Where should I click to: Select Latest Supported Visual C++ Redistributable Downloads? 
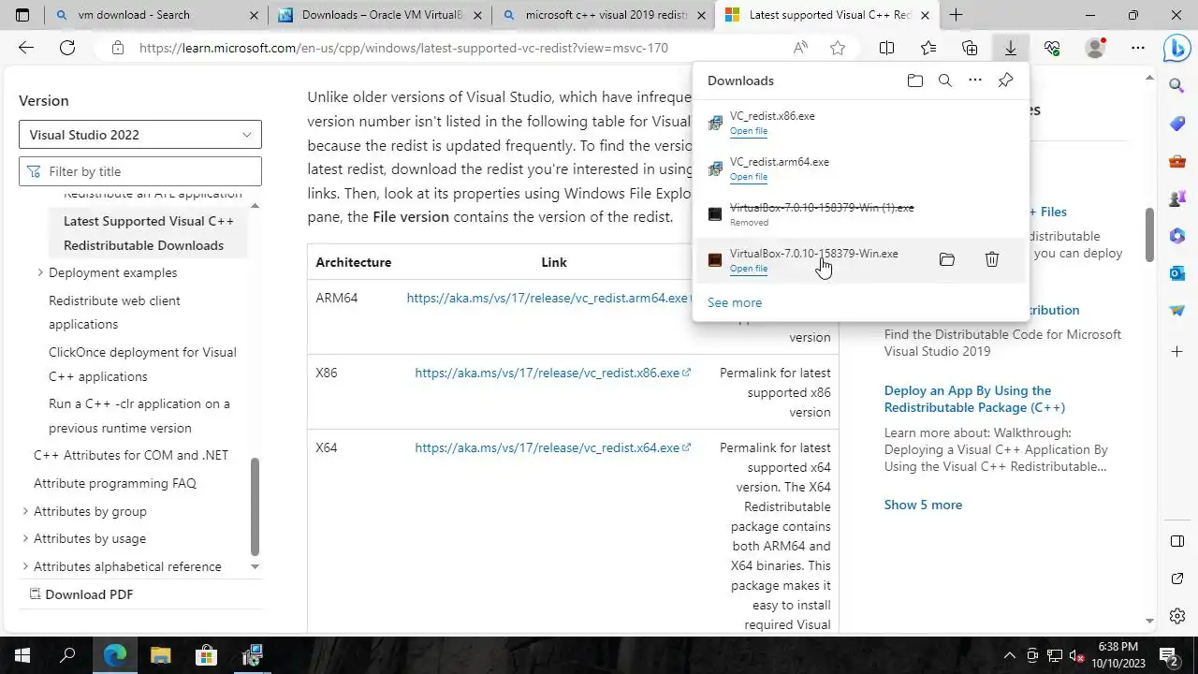(149, 233)
